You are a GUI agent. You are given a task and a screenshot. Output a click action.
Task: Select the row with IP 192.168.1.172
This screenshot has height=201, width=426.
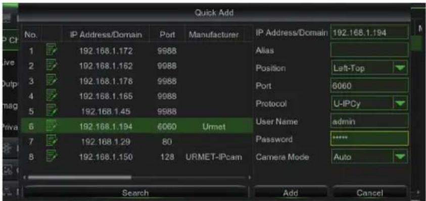click(137, 51)
